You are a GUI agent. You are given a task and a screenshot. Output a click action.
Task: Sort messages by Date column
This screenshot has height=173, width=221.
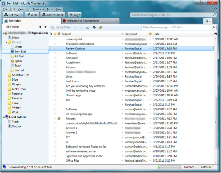click(x=183, y=34)
